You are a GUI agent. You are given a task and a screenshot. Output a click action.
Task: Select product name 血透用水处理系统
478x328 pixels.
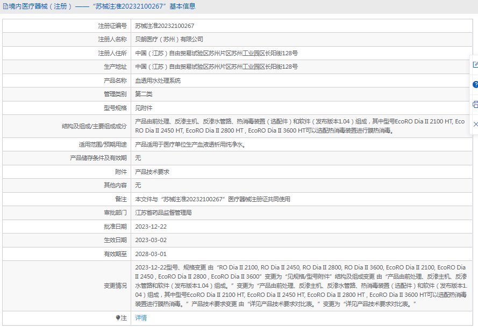point(158,81)
